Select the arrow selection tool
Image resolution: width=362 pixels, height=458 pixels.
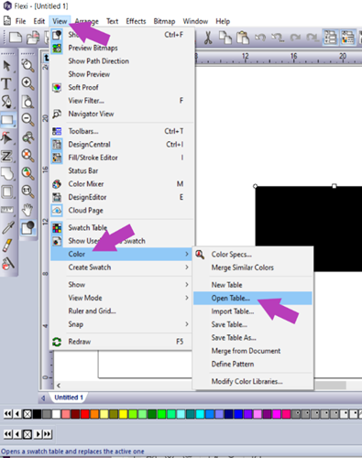click(x=6, y=65)
